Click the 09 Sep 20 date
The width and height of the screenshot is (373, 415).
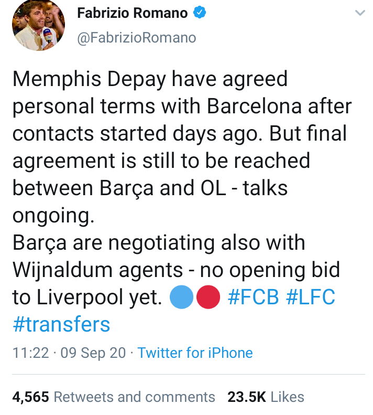[x=93, y=353]
